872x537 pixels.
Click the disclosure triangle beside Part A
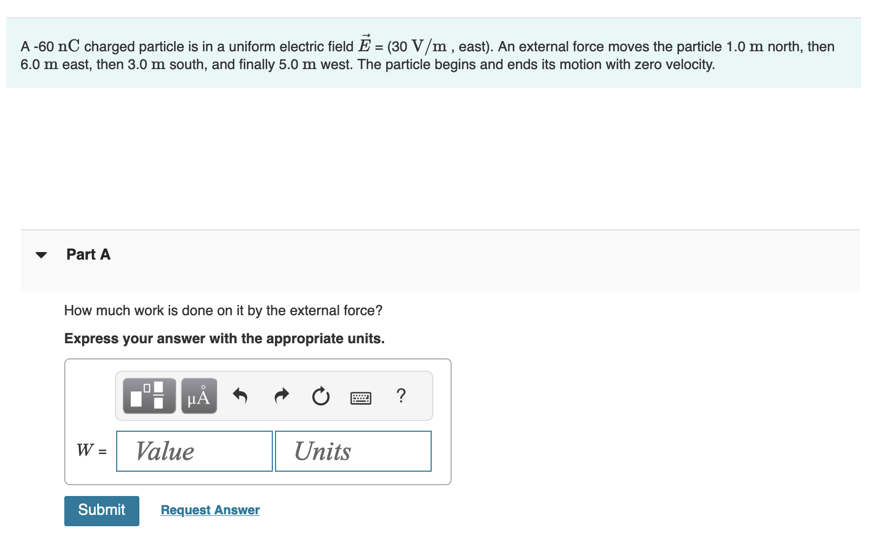pyautogui.click(x=42, y=255)
